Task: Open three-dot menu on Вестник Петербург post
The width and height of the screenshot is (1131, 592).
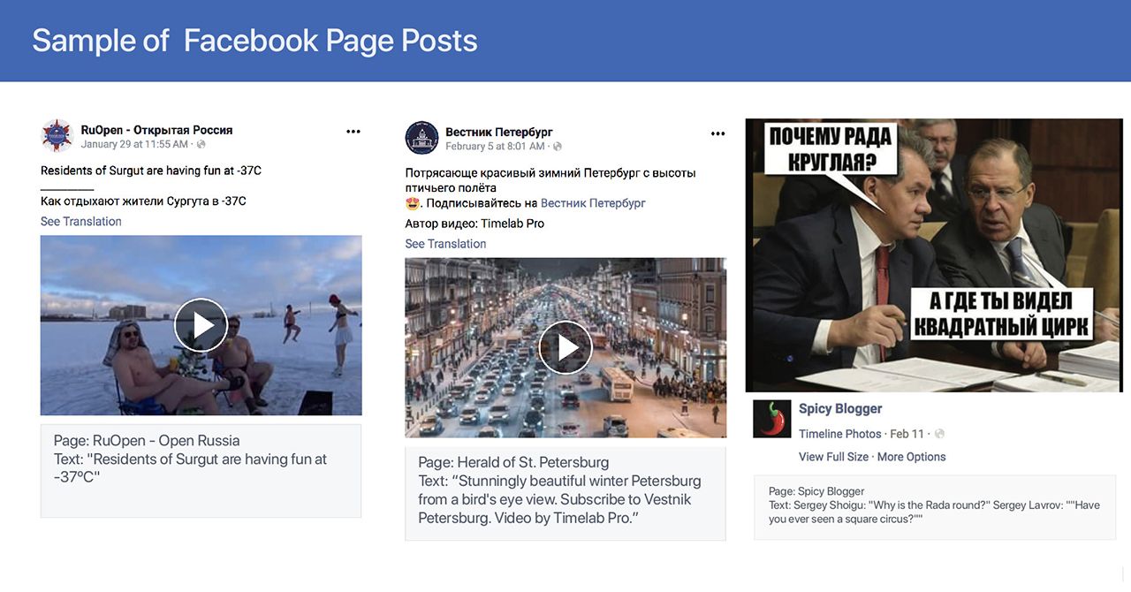Action: (x=717, y=133)
